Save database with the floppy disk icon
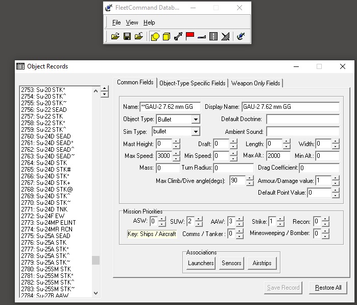 tap(127, 36)
